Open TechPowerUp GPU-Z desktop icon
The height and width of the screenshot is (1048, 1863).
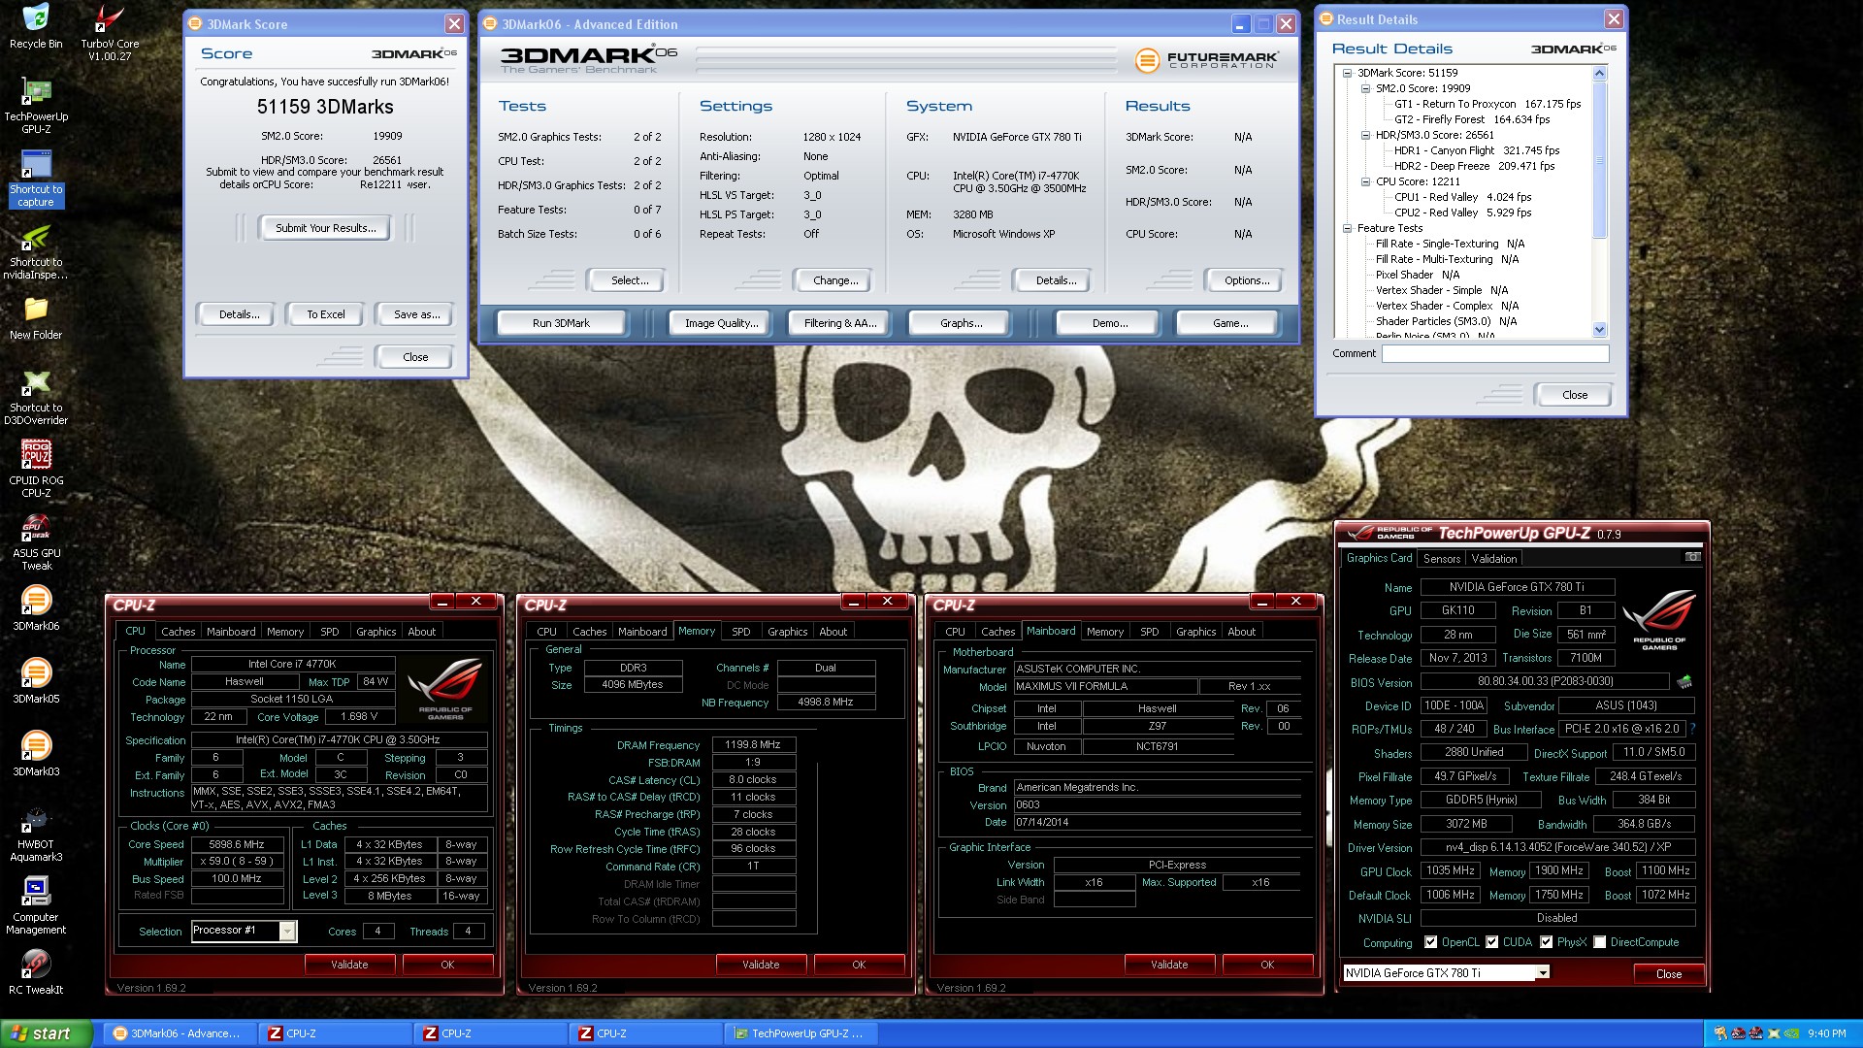tap(36, 105)
